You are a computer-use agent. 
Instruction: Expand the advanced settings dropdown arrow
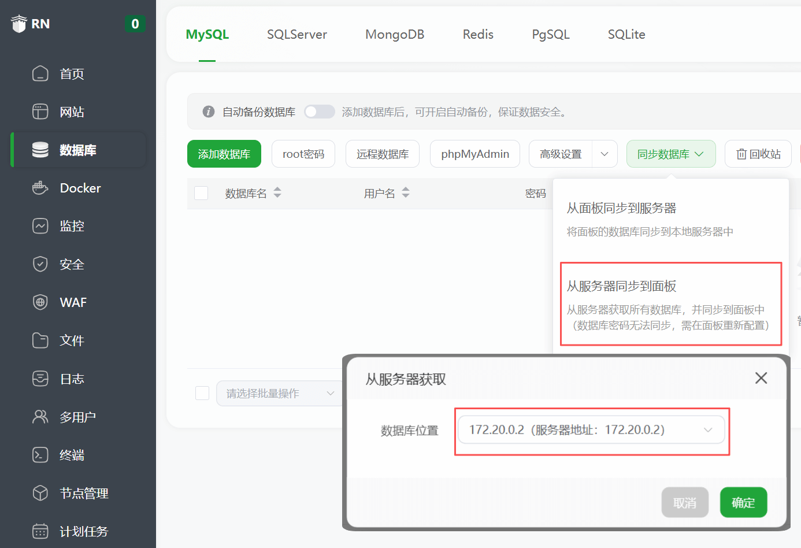tap(605, 154)
